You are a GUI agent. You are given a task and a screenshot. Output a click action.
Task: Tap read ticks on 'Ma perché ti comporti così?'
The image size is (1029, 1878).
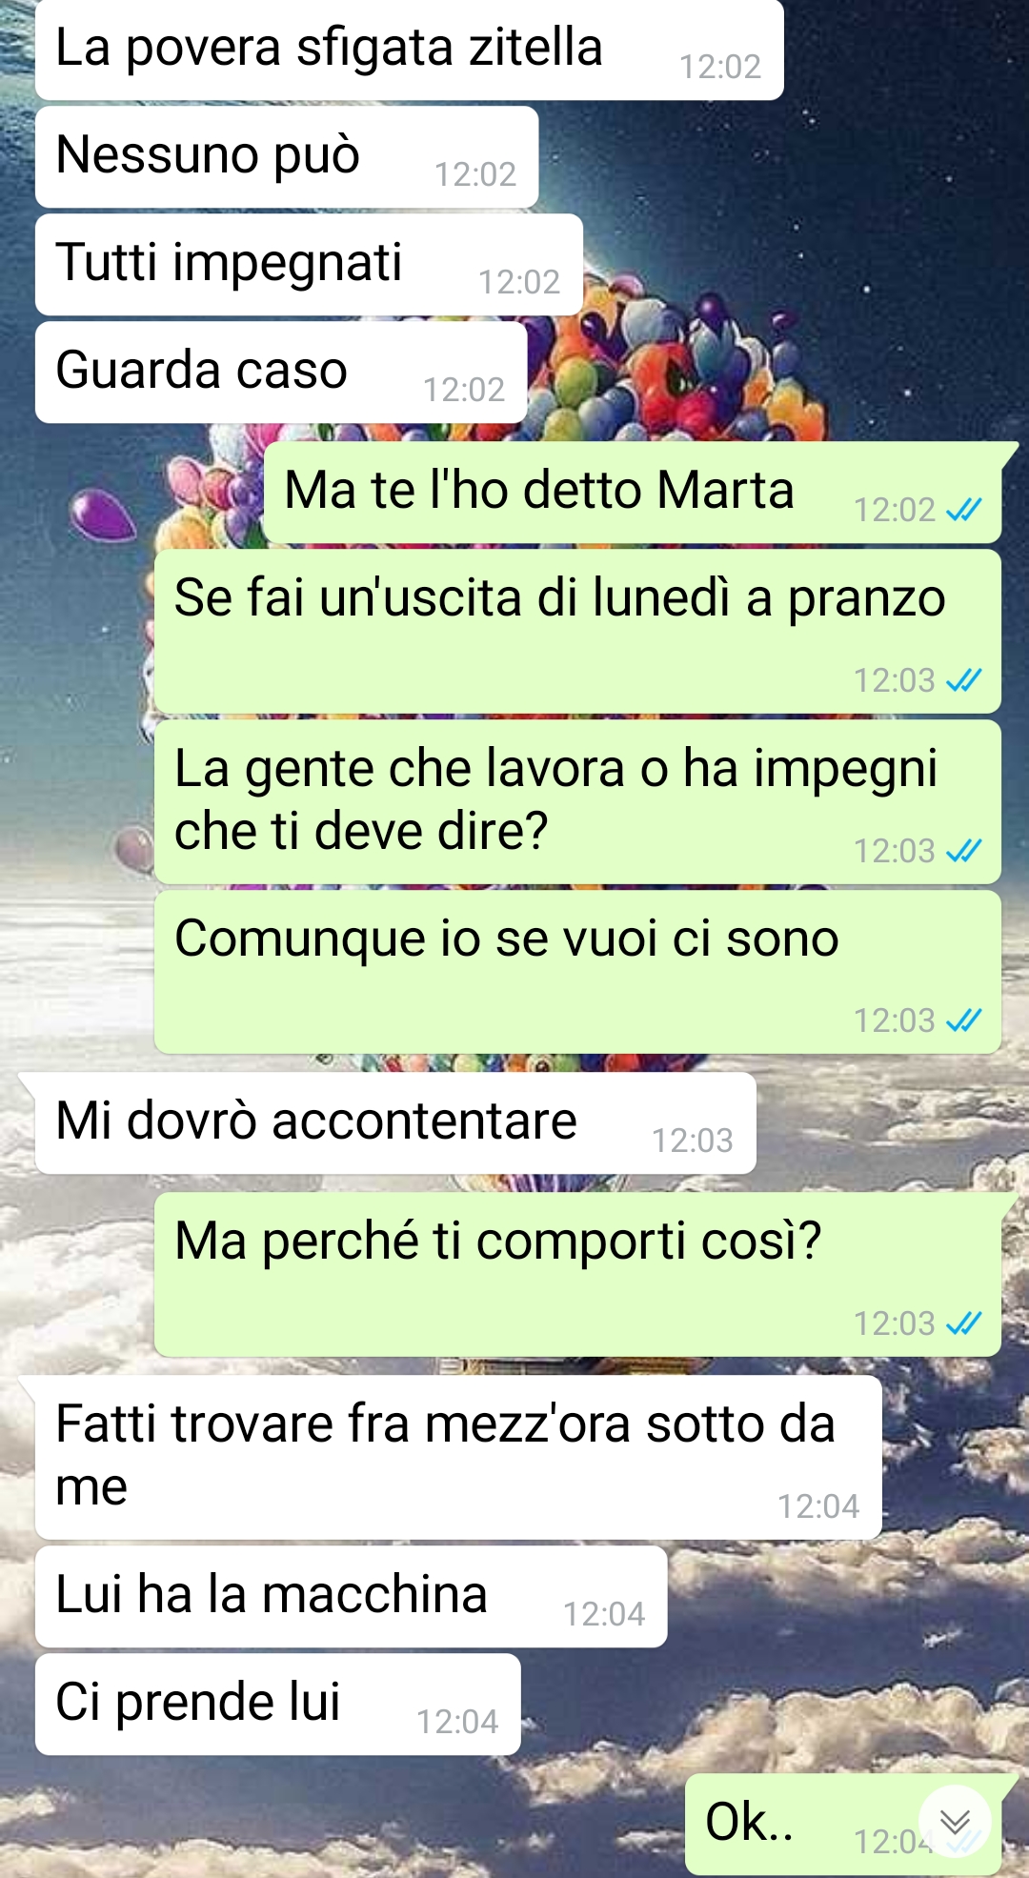pyautogui.click(x=963, y=1323)
